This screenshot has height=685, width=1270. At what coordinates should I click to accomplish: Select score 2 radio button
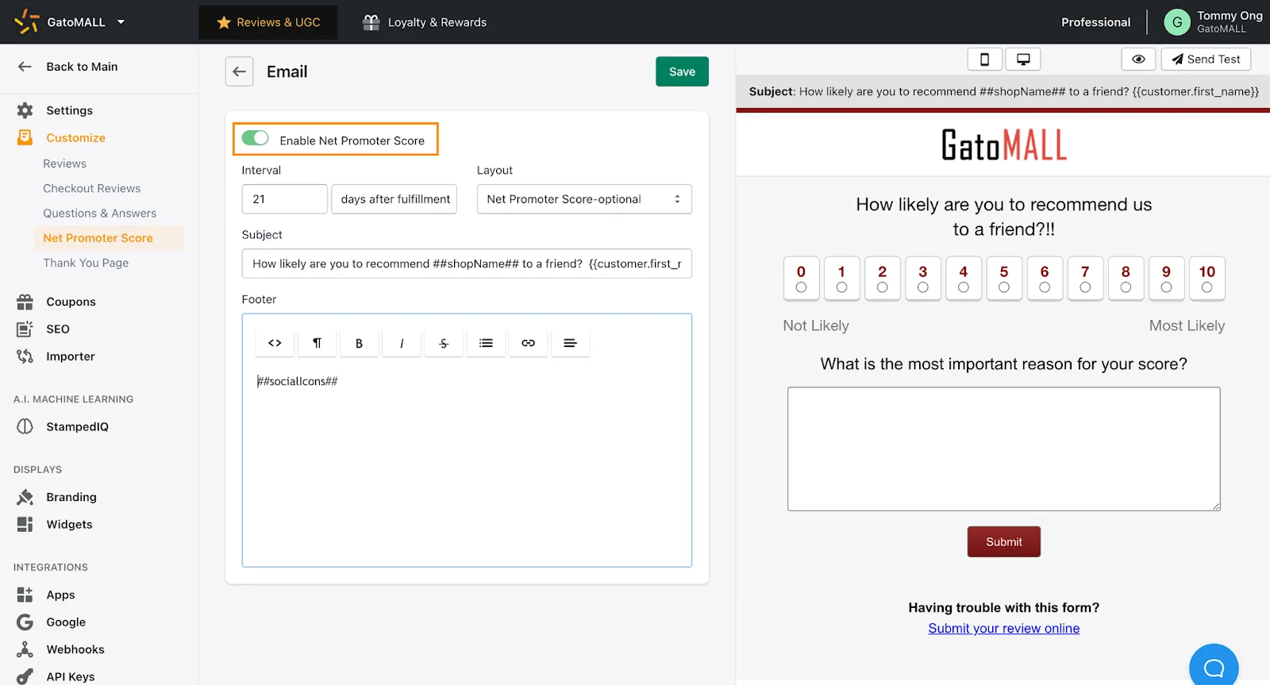click(x=882, y=287)
